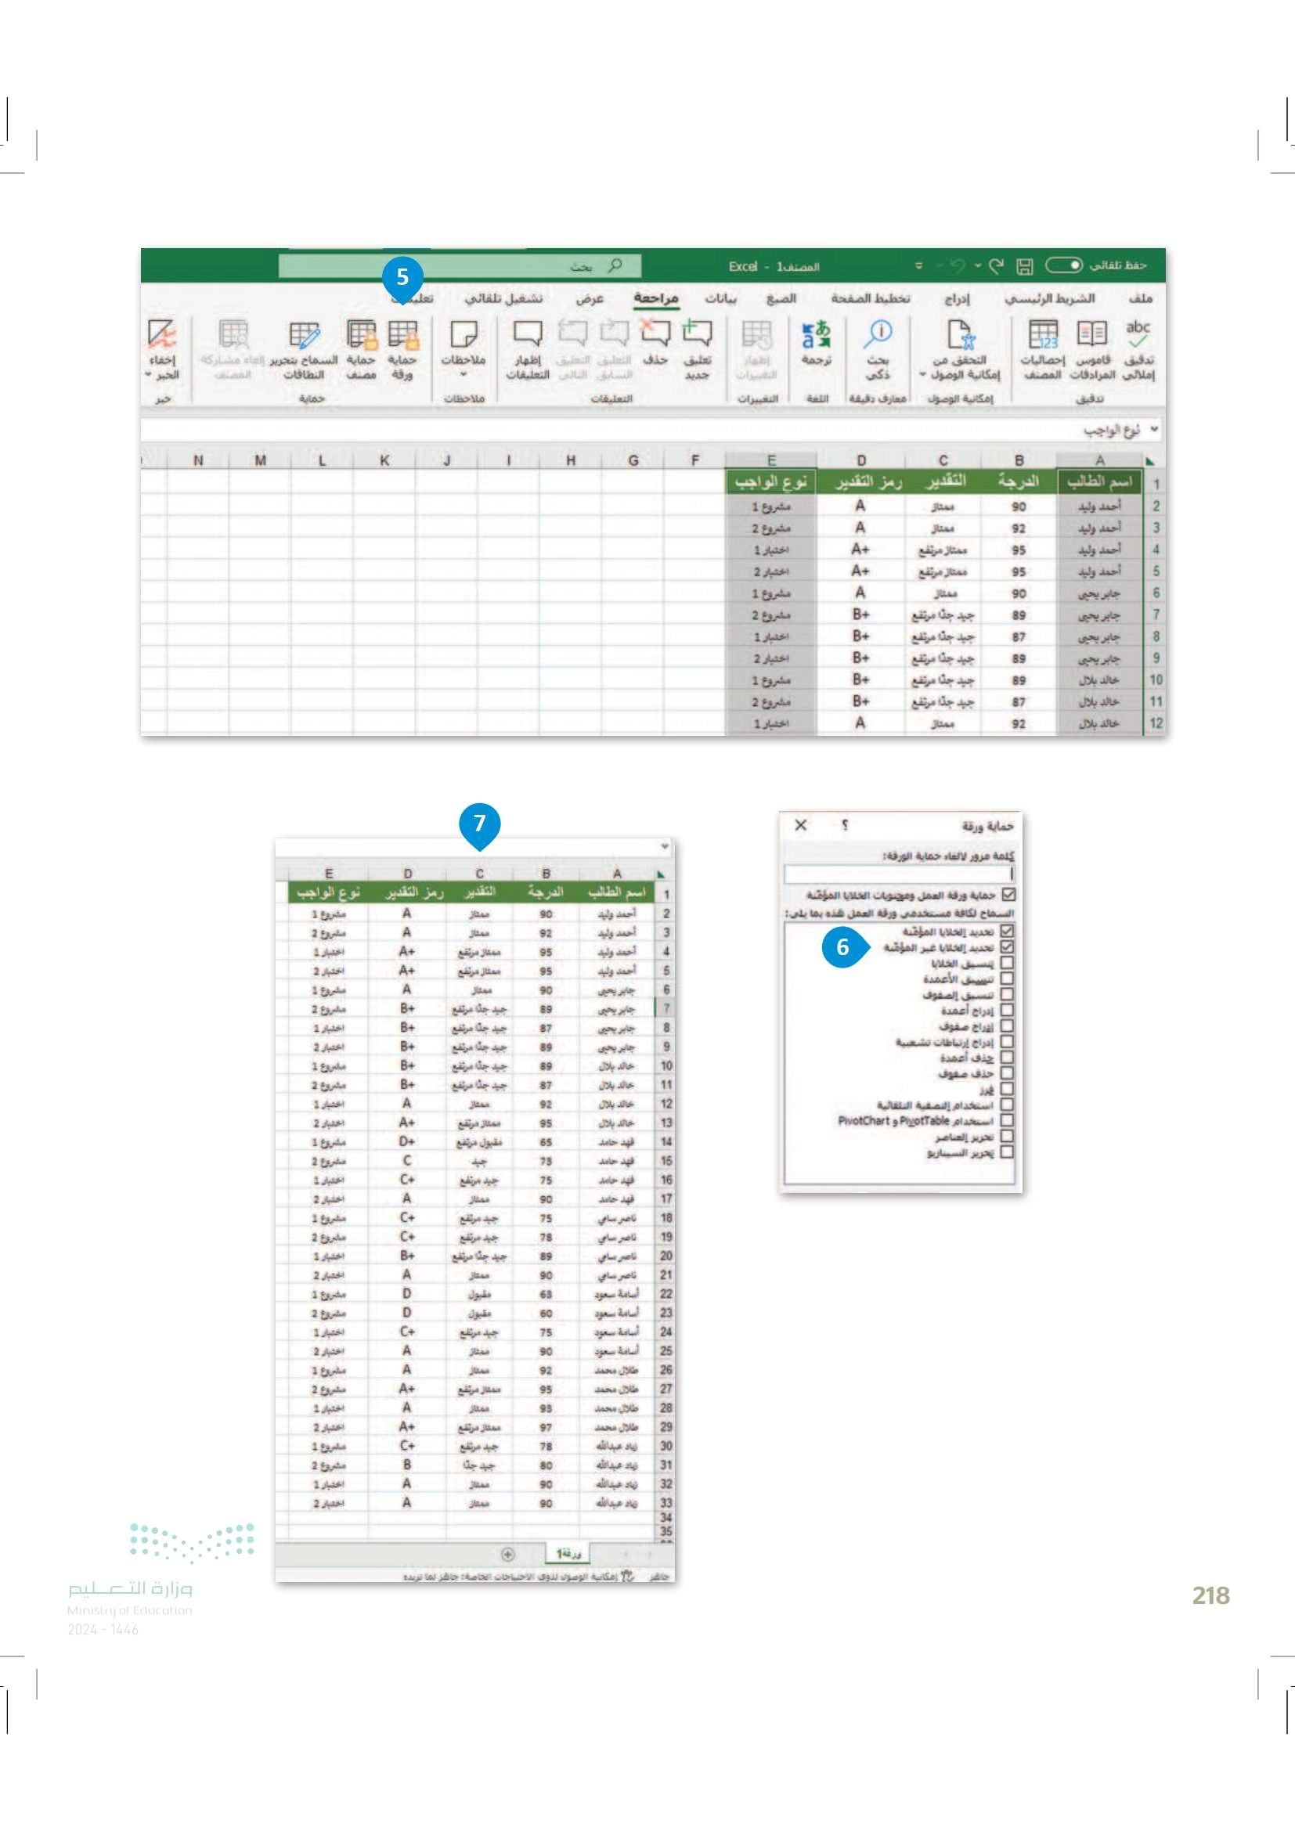Expand the Name Box dropdown arrow
This screenshot has height=1831, width=1295.
pos(1153,430)
